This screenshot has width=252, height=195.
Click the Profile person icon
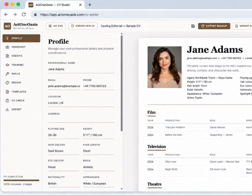pos(7,38)
